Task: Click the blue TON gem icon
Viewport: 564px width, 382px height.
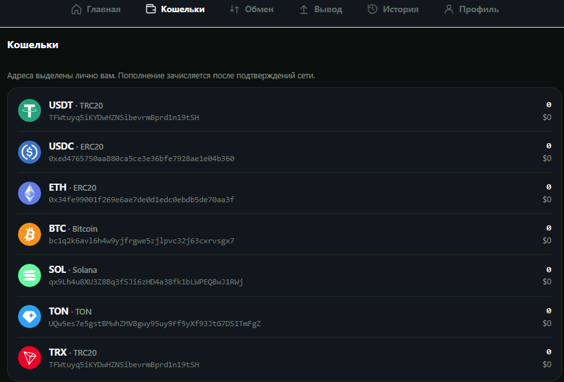Action: pos(30,317)
